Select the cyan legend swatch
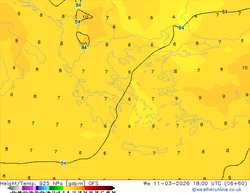The width and height of the screenshot is (250, 193). coord(48,188)
